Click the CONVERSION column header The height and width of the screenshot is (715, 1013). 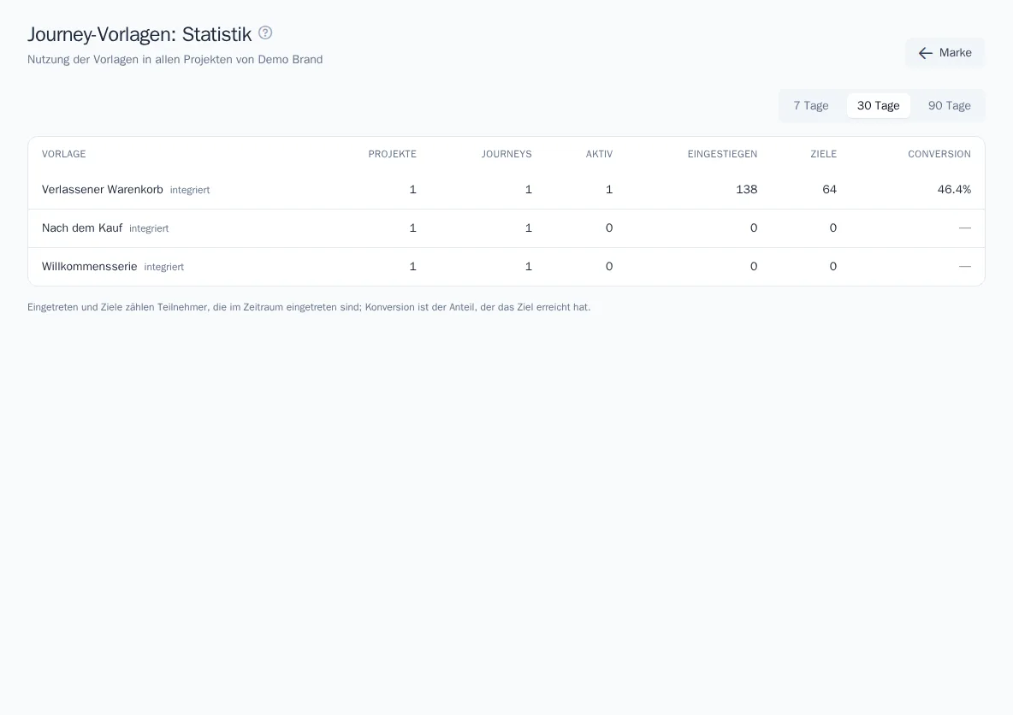point(939,154)
